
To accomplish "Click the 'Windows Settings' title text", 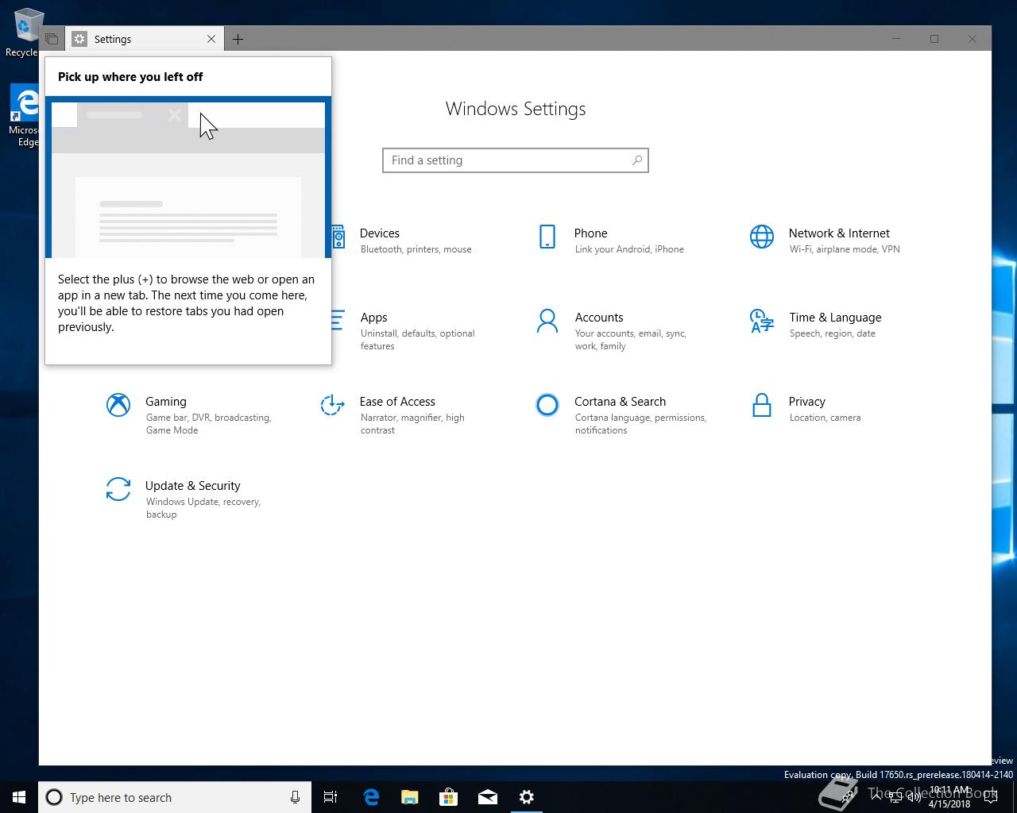I will 516,109.
